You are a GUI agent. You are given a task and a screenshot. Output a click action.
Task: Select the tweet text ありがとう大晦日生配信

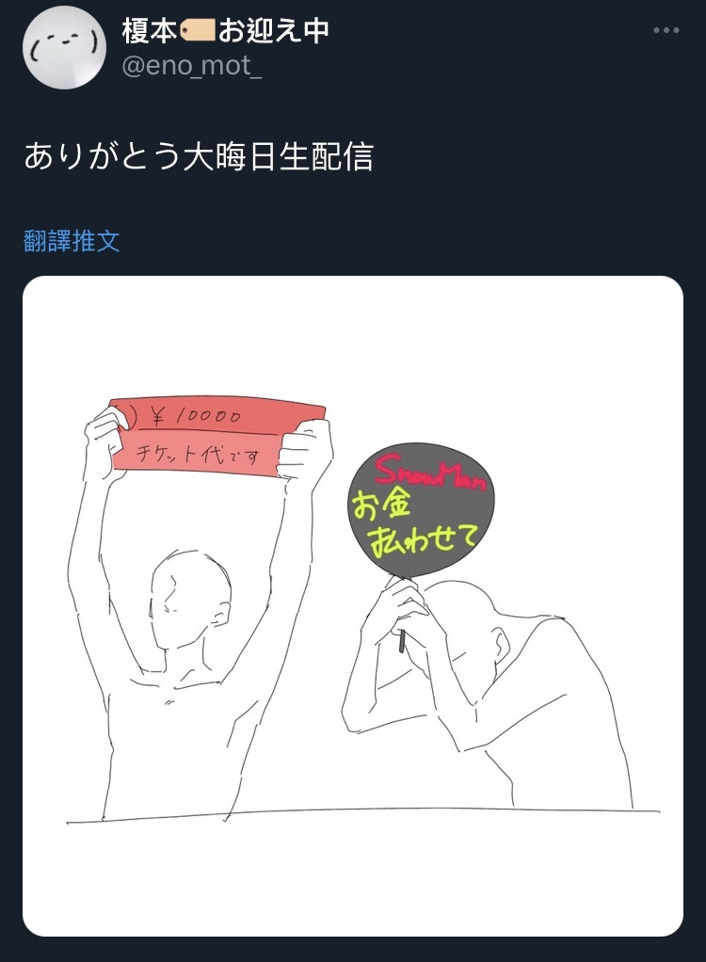click(x=199, y=156)
